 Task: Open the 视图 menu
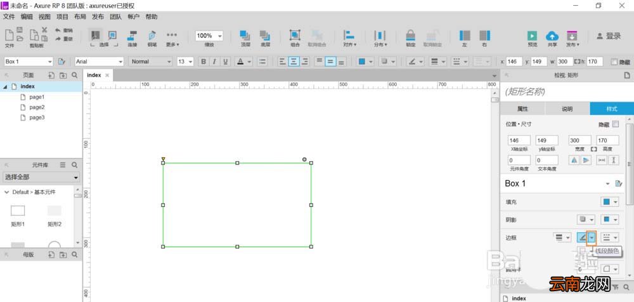tap(44, 16)
